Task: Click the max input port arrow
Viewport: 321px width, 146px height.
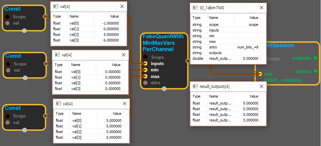Action: tap(145, 77)
